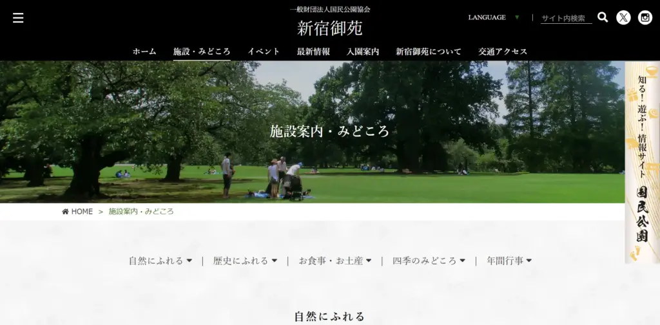
Task: Expand the 年間行事 anchor dropdown
Action: coord(509,261)
